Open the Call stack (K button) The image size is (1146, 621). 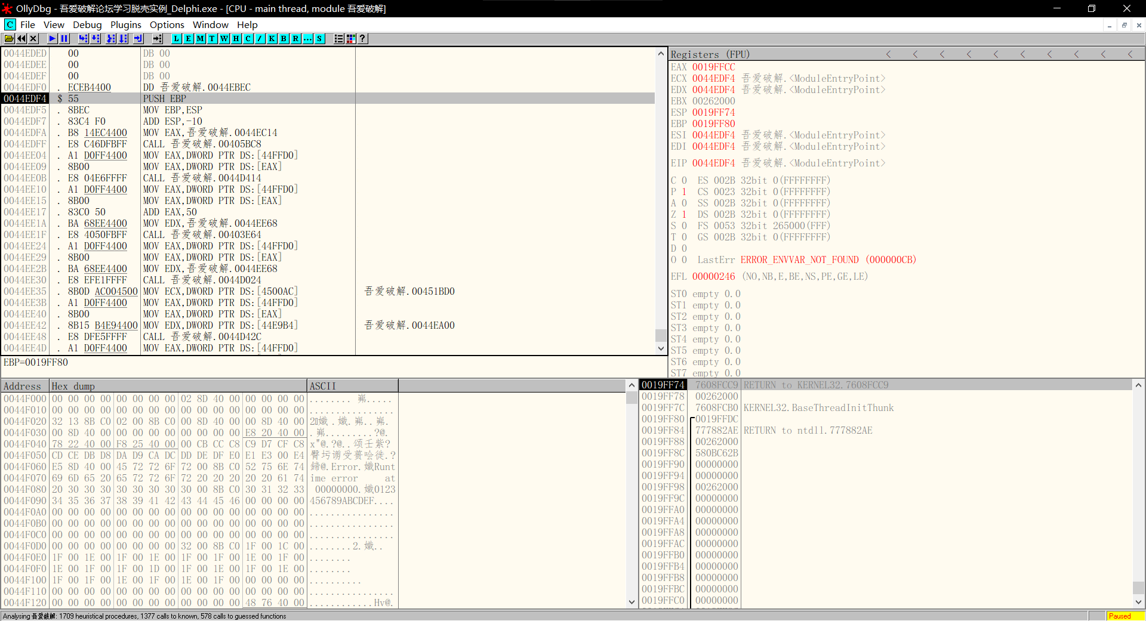(272, 39)
